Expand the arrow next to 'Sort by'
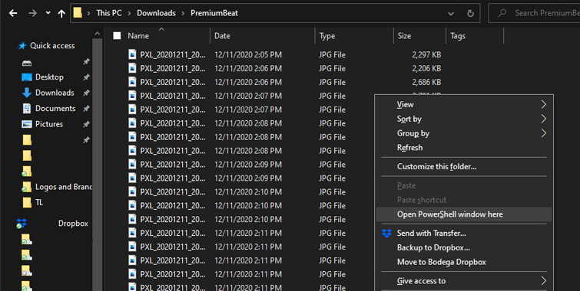580x291 pixels. click(543, 119)
